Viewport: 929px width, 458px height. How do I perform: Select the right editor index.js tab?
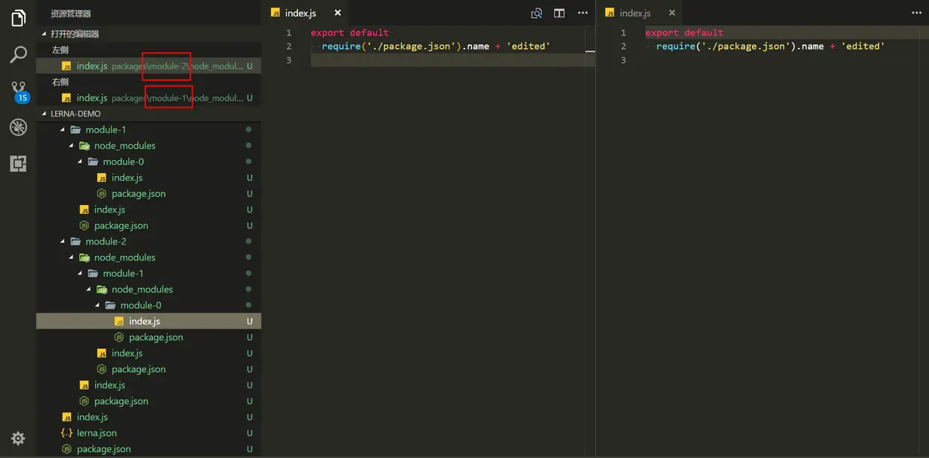pos(641,13)
